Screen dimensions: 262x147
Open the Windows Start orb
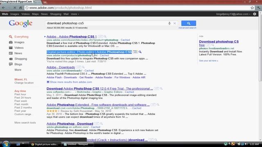pyautogui.click(x=6, y=144)
